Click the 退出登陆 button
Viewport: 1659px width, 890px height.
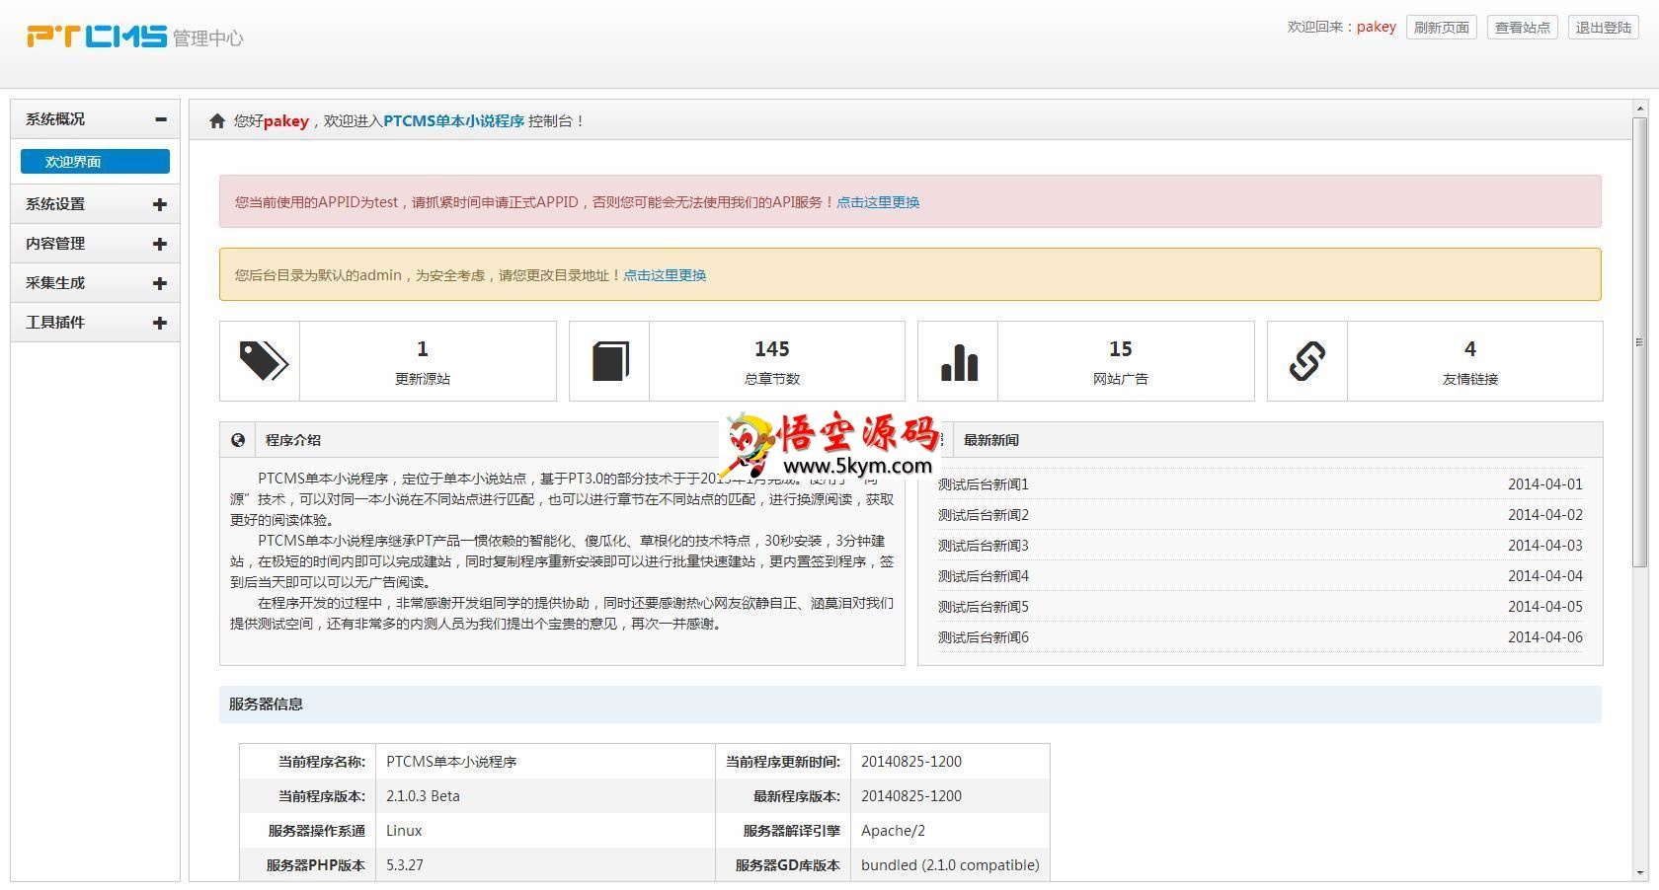1603,28
